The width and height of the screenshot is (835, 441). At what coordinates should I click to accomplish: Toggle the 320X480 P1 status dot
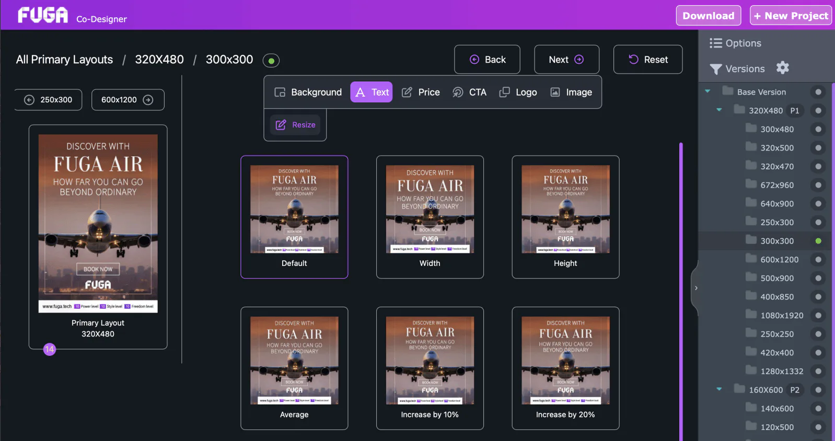tap(818, 111)
